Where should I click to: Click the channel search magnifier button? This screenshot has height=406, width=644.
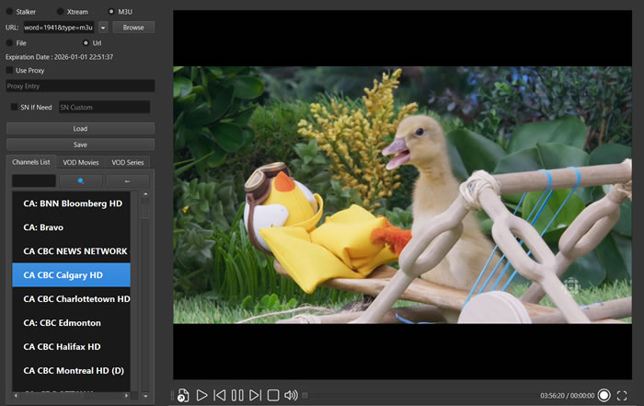click(81, 181)
